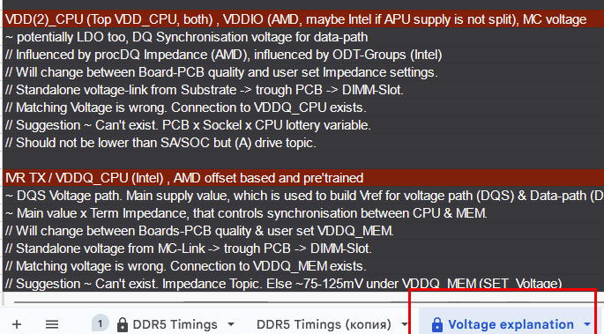Select the 'potentially LDO too' cell
Image resolution: width=604 pixels, height=334 pixels.
pos(303,37)
